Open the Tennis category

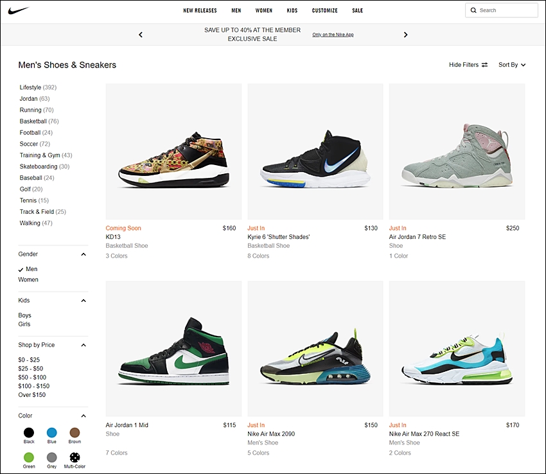click(34, 200)
